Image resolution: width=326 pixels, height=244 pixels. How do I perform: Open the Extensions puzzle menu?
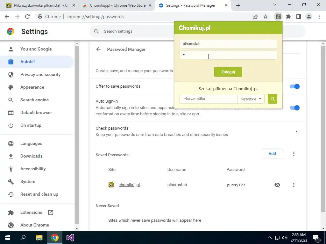click(288, 17)
